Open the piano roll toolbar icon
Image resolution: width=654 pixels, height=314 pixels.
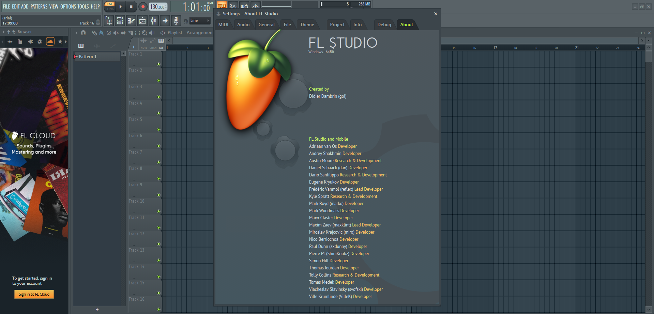pos(131,21)
